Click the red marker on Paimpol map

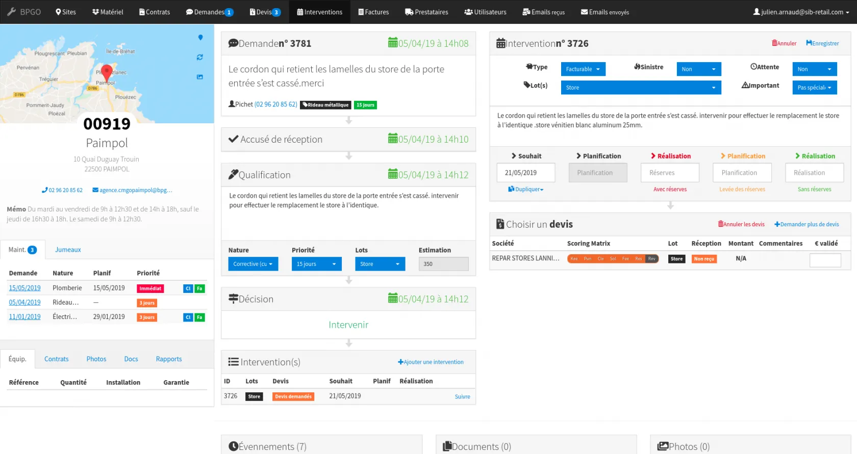(x=107, y=72)
